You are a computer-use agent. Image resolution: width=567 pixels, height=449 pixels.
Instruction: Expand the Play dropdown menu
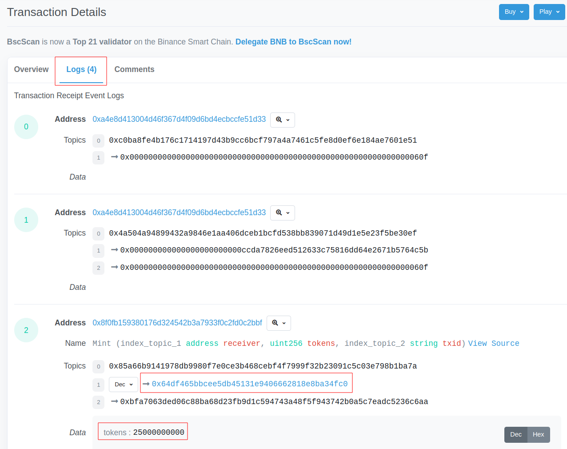[x=549, y=12]
